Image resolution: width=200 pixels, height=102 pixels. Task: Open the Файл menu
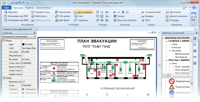[x=6, y=8]
